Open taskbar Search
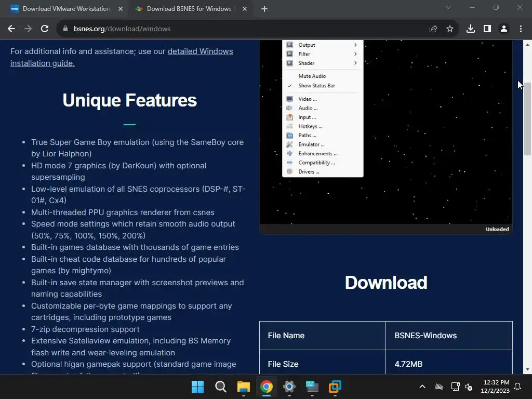Screen dimensions: 532x399 pyautogui.click(x=220, y=387)
